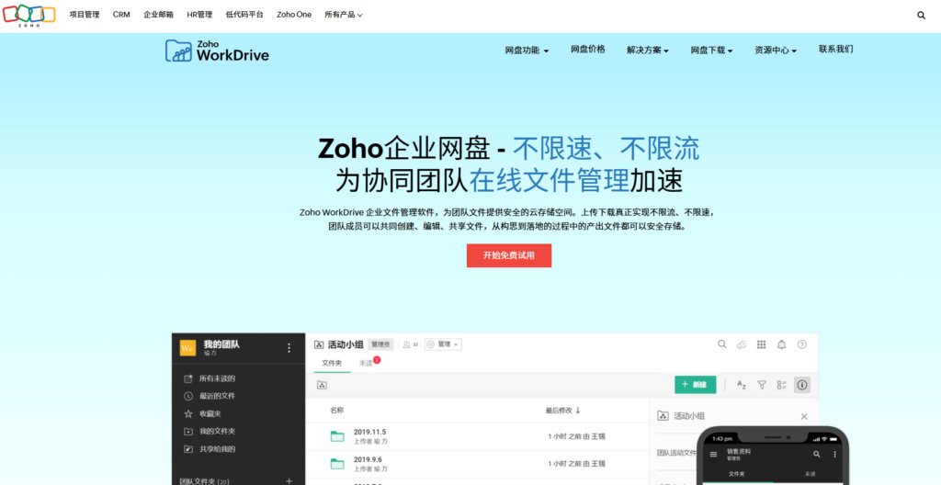Open 网盘价格 in navigation
Image resolution: width=941 pixels, height=485 pixels.
588,50
